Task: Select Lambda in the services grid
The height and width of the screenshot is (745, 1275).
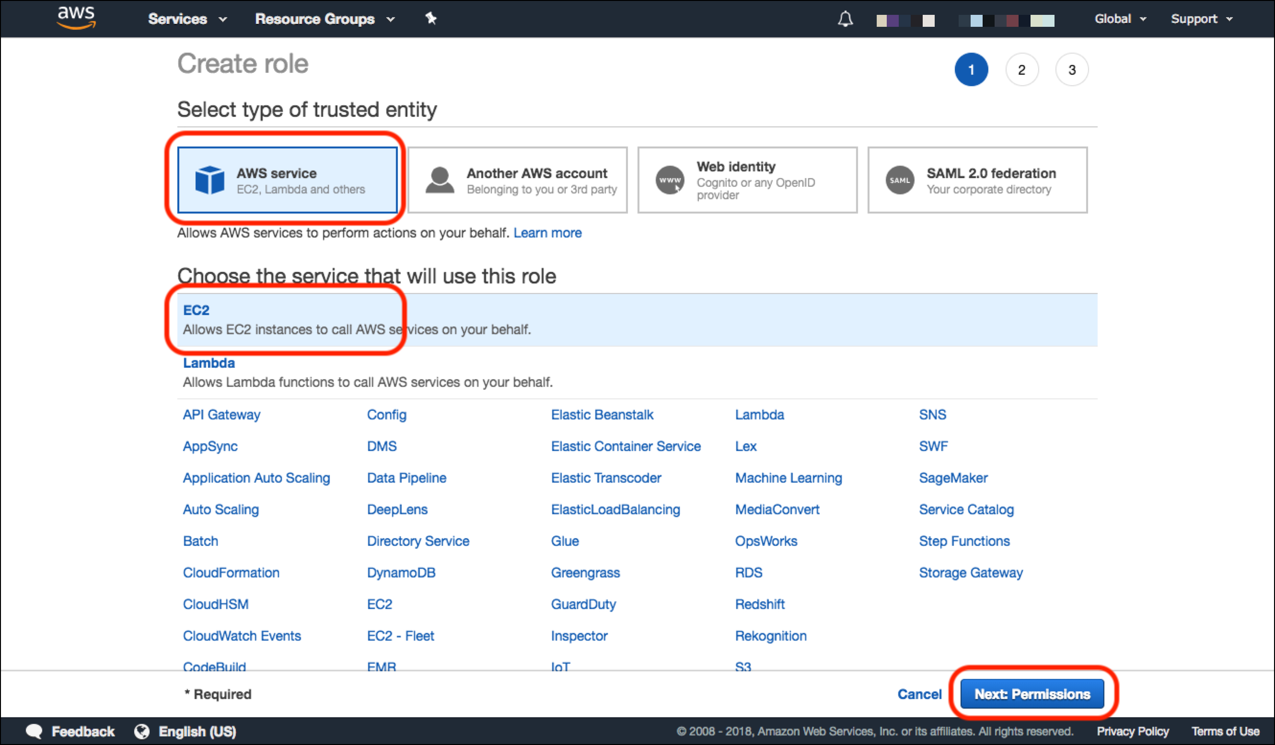Action: [759, 415]
